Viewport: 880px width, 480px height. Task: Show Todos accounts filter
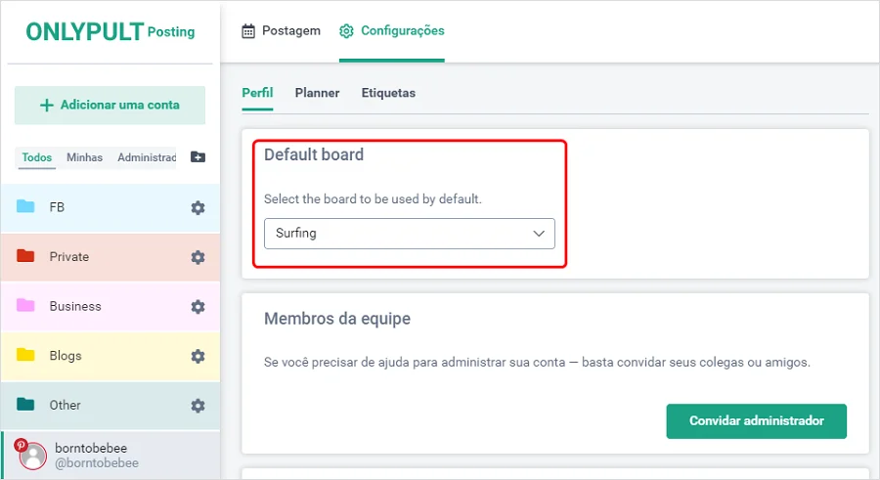click(x=37, y=157)
